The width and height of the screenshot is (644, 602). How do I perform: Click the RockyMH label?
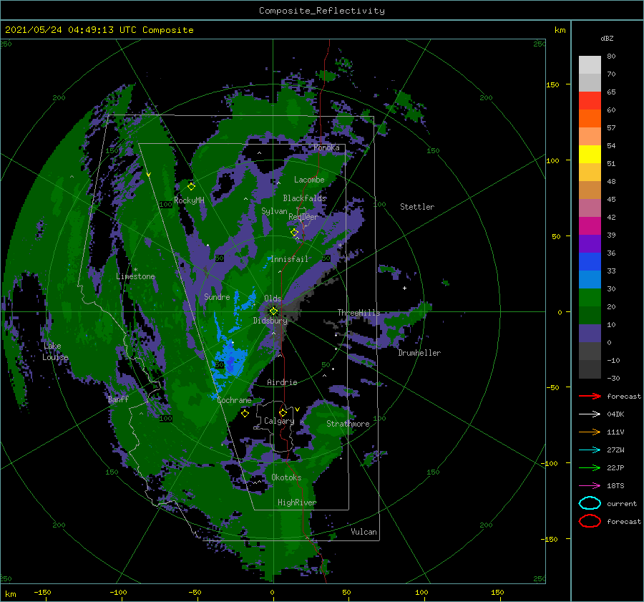click(189, 200)
